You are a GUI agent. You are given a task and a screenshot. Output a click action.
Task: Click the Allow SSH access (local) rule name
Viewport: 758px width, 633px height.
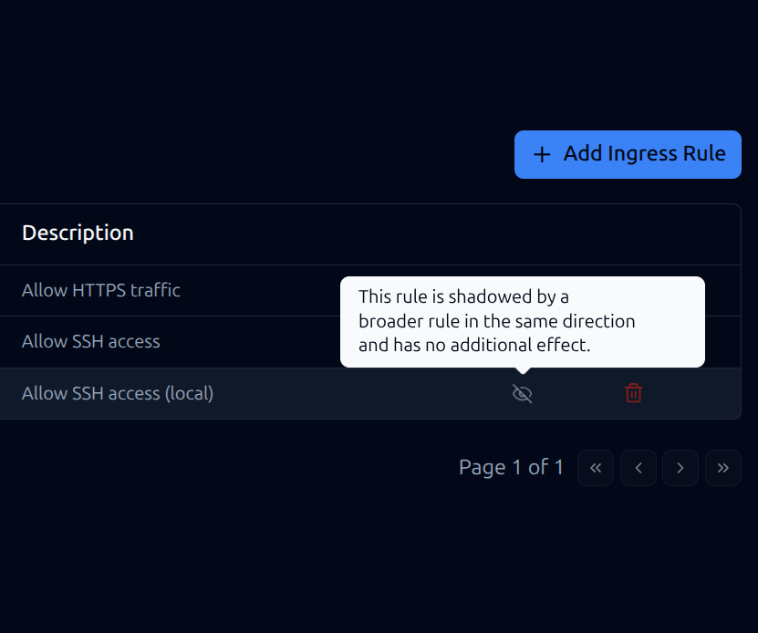pyautogui.click(x=118, y=393)
